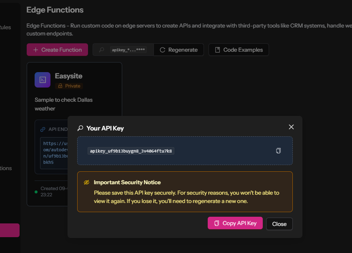Click the API endpoint link icon

click(43, 129)
